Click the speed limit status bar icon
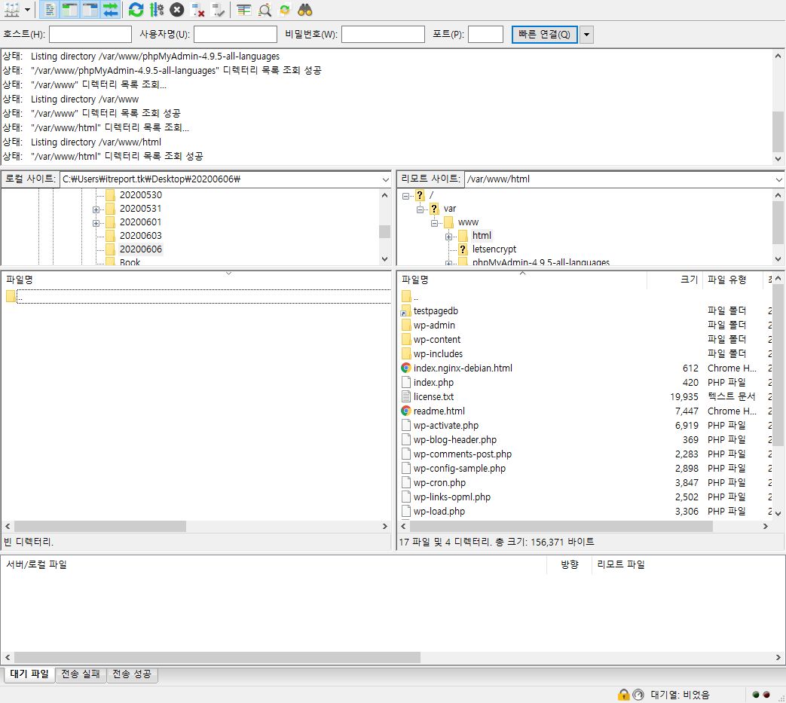The width and height of the screenshot is (786, 703). click(638, 695)
